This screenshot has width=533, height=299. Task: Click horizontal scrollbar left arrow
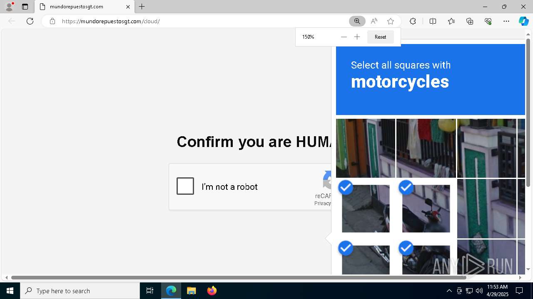6,277
